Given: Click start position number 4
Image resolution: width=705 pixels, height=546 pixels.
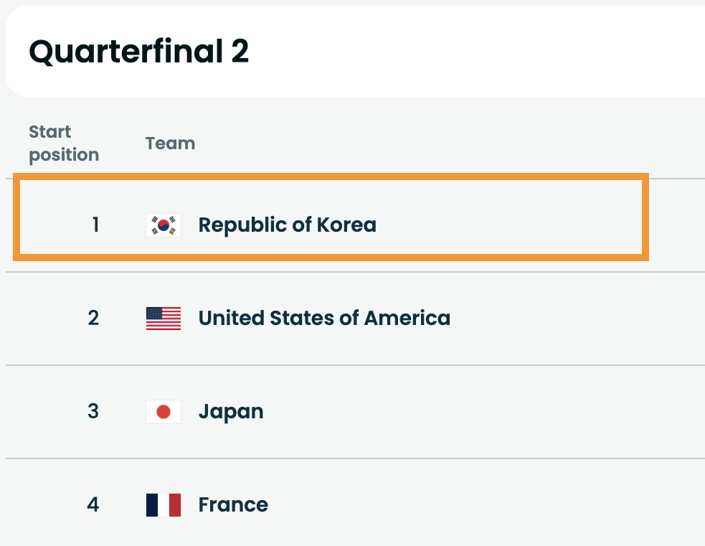Looking at the screenshot, I should (93, 505).
